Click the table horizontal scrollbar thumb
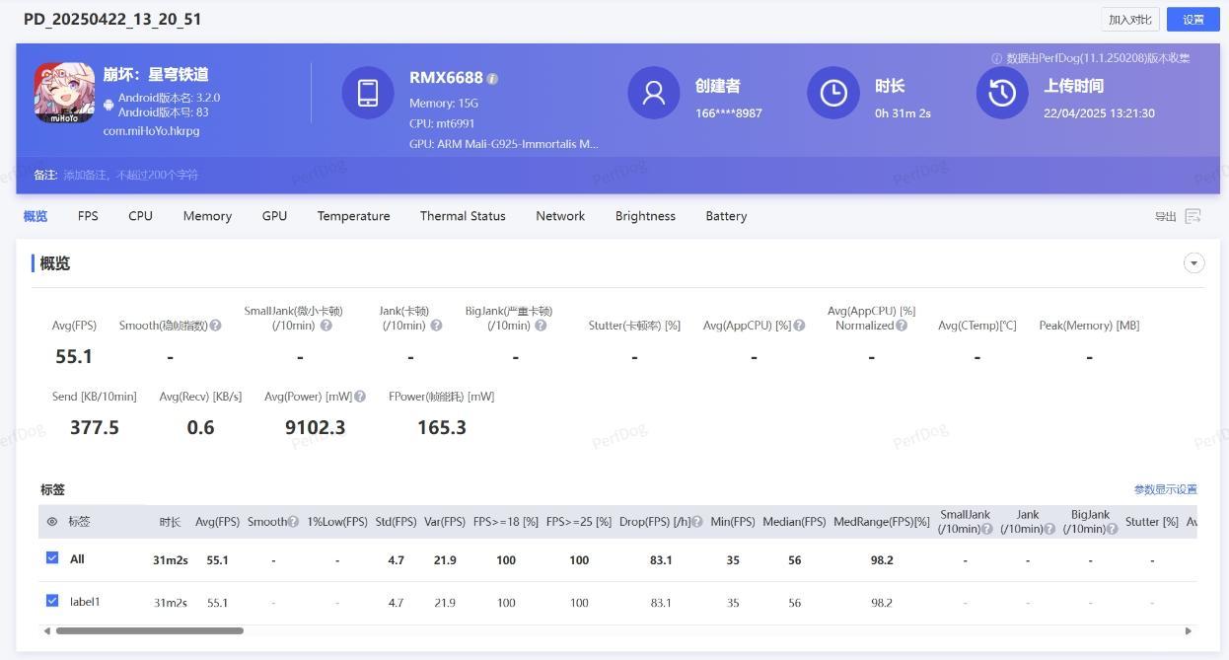This screenshot has height=660, width=1229. pos(149,630)
